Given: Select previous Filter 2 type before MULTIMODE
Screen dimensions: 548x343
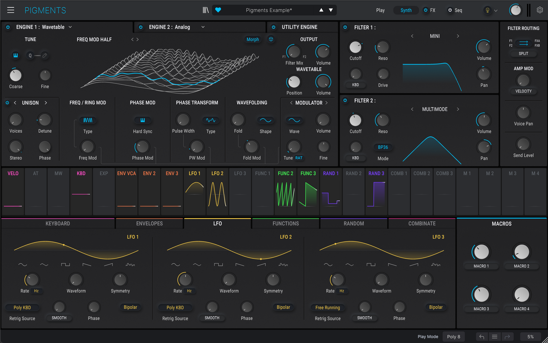Looking at the screenshot, I should [x=412, y=109].
